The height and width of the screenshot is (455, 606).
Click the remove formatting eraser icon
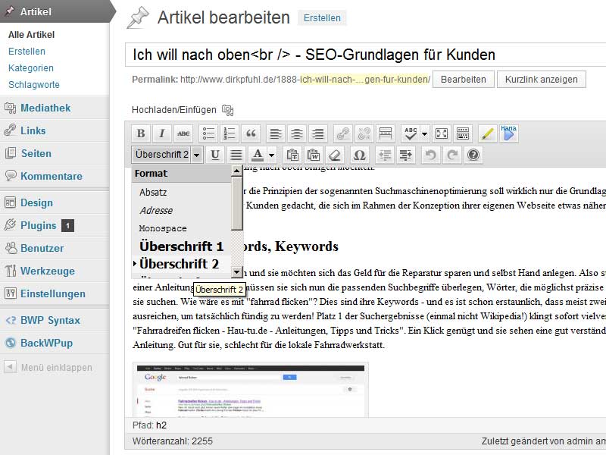[x=335, y=155]
